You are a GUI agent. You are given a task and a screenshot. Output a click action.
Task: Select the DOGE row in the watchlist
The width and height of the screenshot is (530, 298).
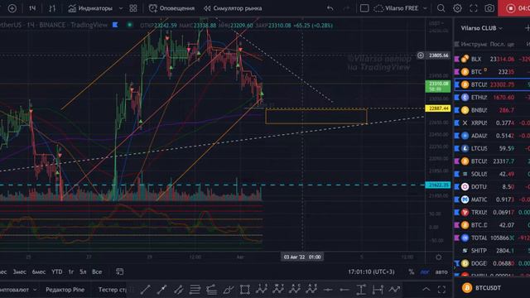[x=492, y=263]
